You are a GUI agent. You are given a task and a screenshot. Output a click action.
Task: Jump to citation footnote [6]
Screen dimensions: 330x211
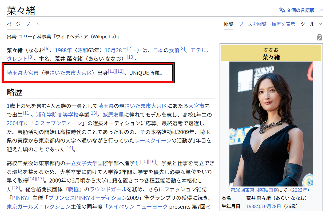pos(47,49)
